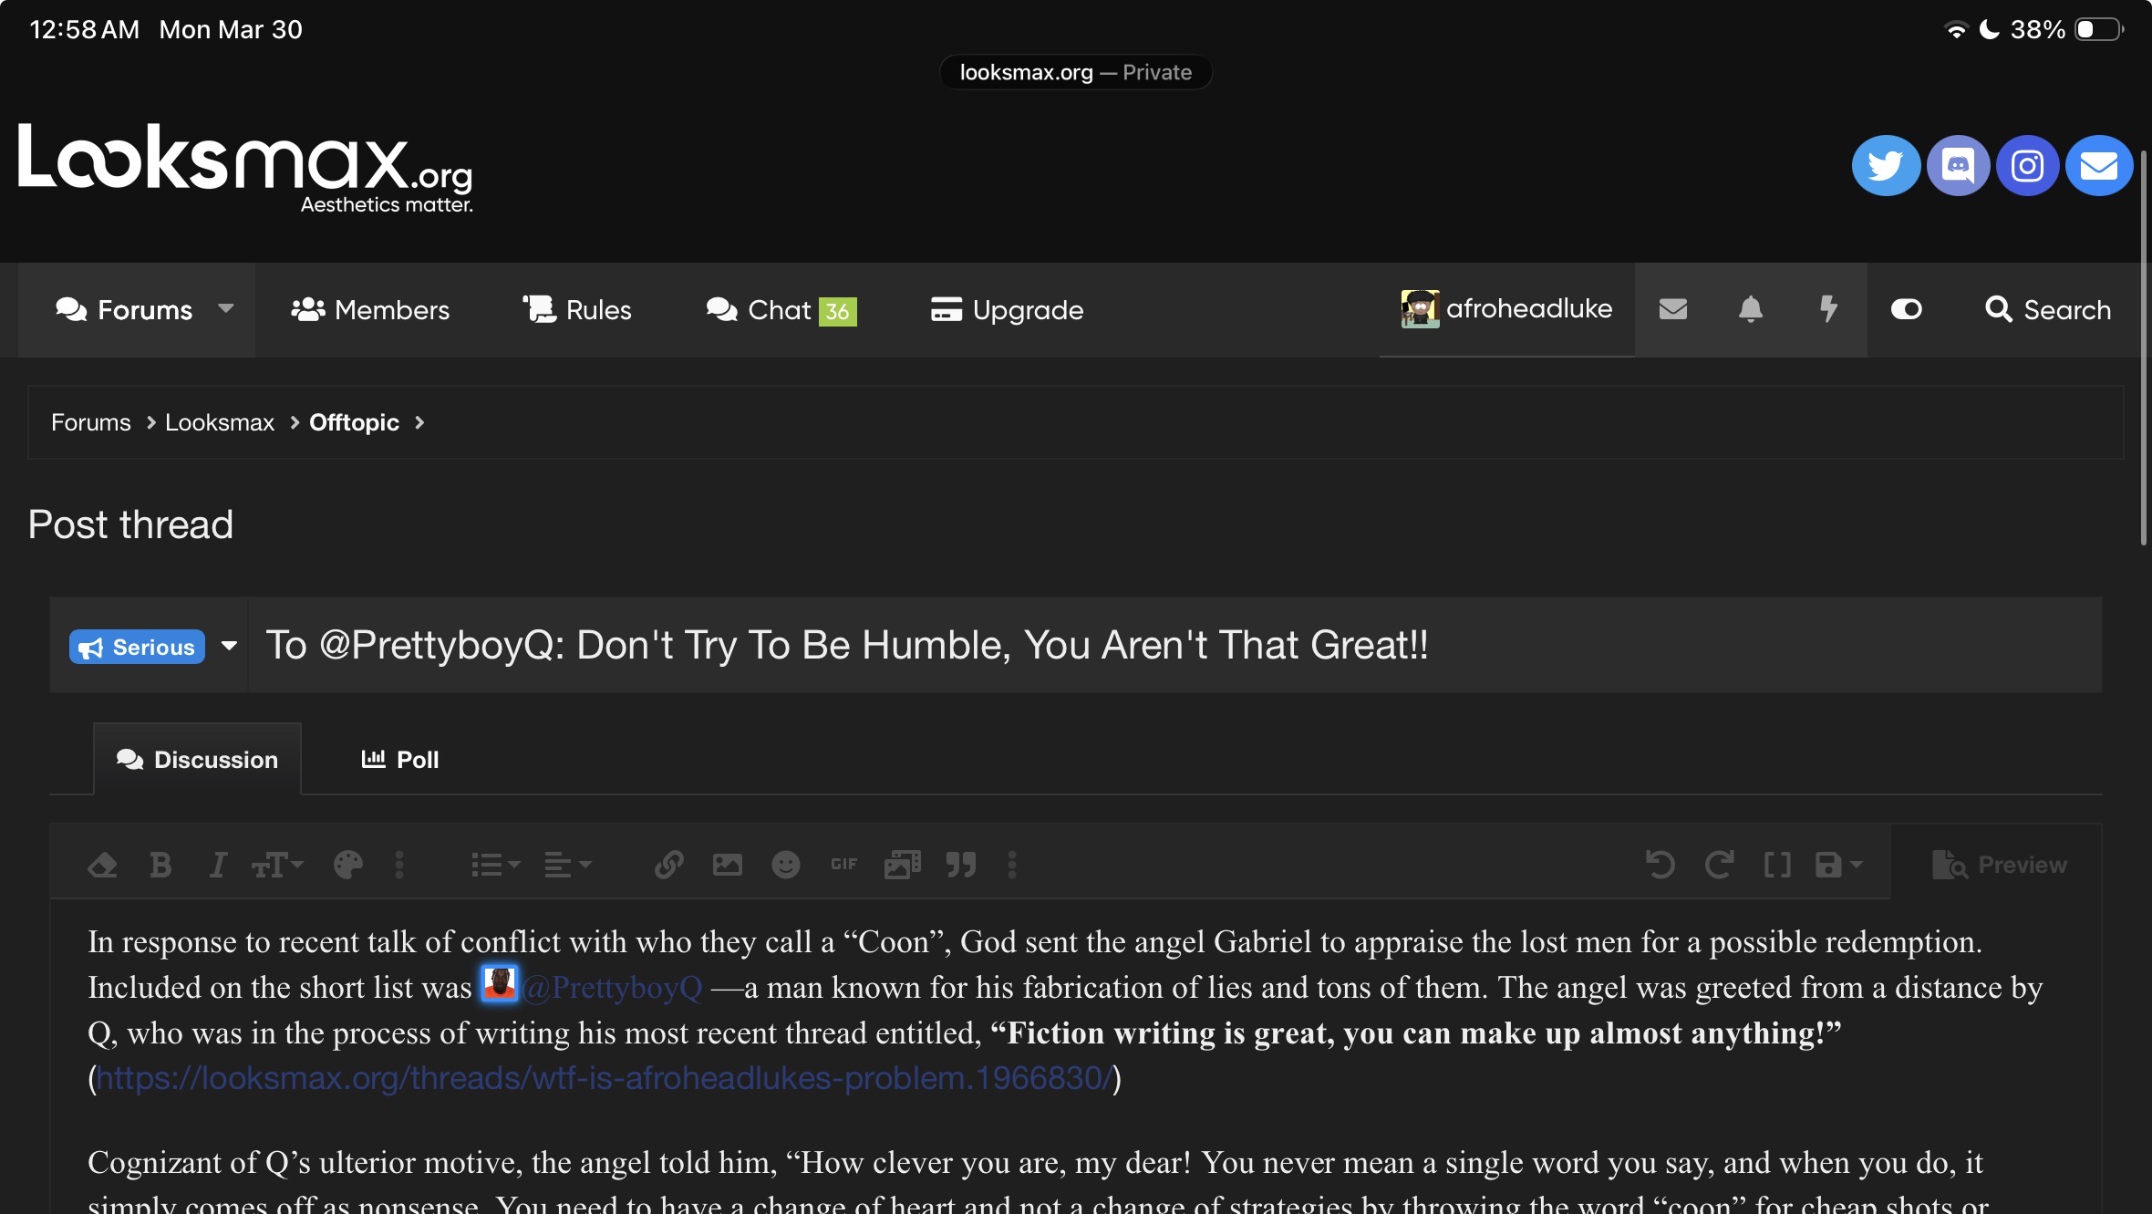Open the Discord social icon
The height and width of the screenshot is (1214, 2152).
pyautogui.click(x=1957, y=166)
